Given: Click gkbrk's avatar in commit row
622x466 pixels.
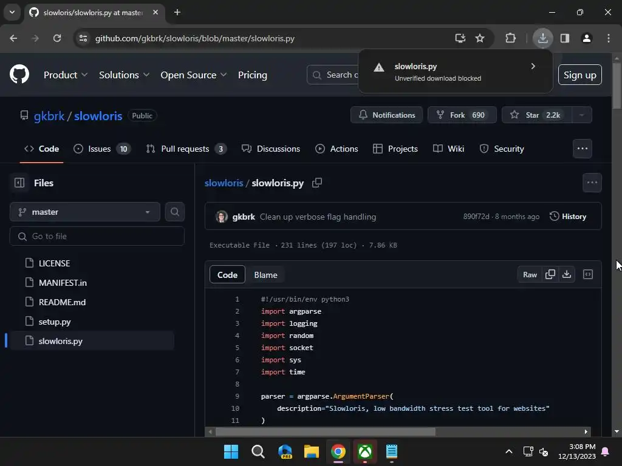Looking at the screenshot, I should coord(221,217).
